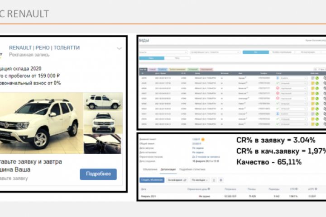Click the info icon beside eCPC header
Image resolution: width=326 pixels, height=217 pixels.
[x=316, y=189]
